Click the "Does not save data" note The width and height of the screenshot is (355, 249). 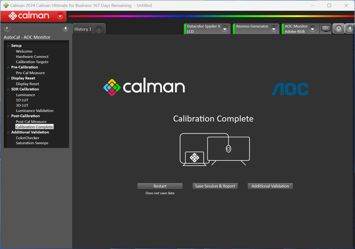click(x=160, y=193)
